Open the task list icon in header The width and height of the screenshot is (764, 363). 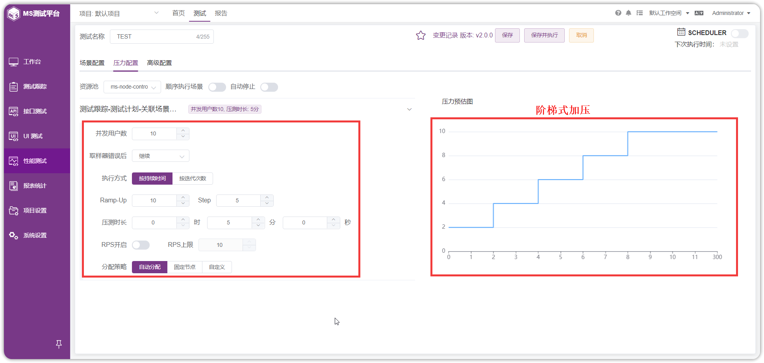[x=640, y=13]
